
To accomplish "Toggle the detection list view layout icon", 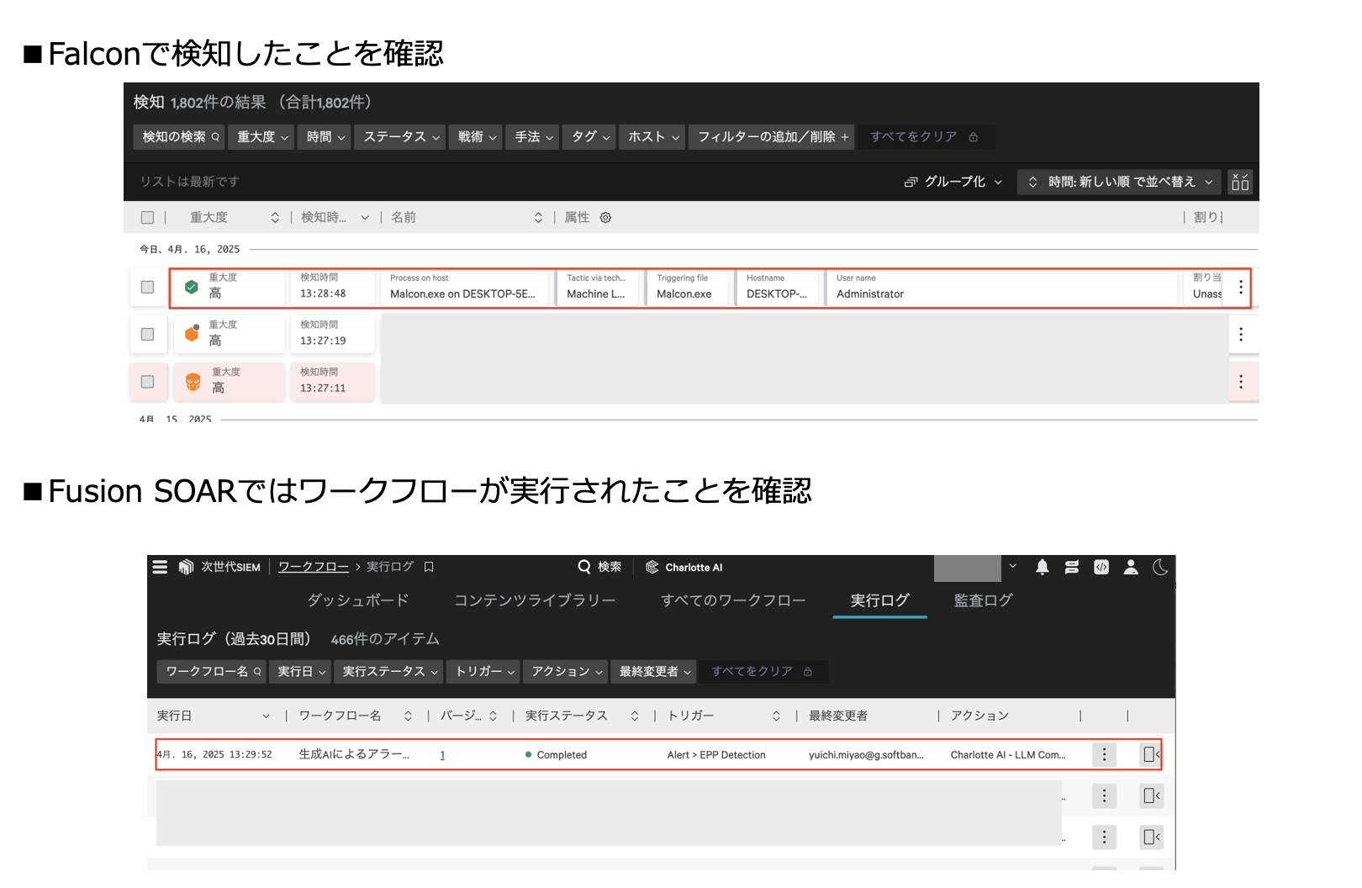I will pos(1240,182).
